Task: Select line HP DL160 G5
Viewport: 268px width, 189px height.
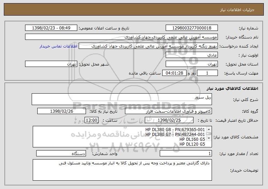Action: [192, 139]
